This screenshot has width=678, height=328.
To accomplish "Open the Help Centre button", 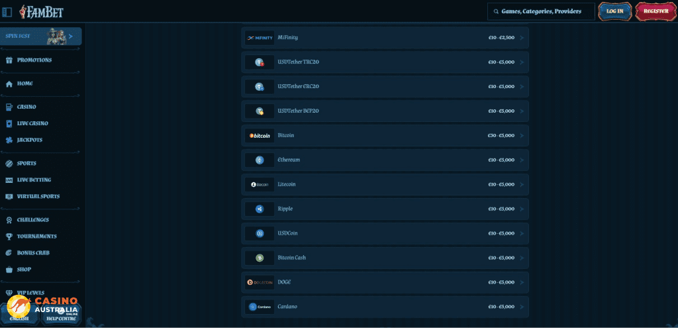I will coord(62,313).
